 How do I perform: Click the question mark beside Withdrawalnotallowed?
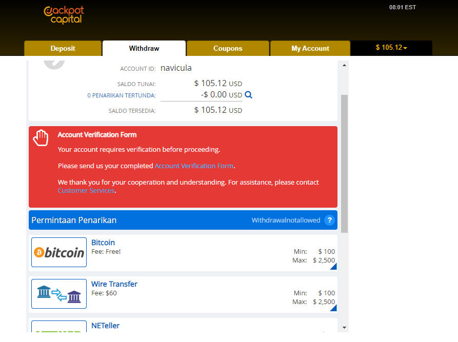(329, 220)
